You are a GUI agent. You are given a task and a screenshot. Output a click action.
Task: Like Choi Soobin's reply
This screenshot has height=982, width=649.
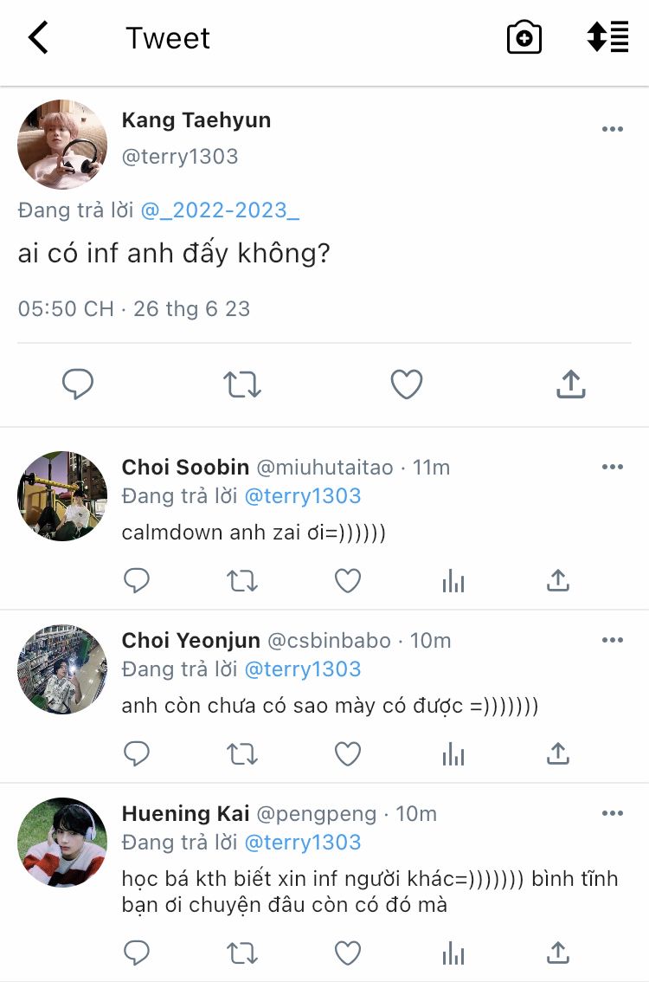(x=348, y=581)
